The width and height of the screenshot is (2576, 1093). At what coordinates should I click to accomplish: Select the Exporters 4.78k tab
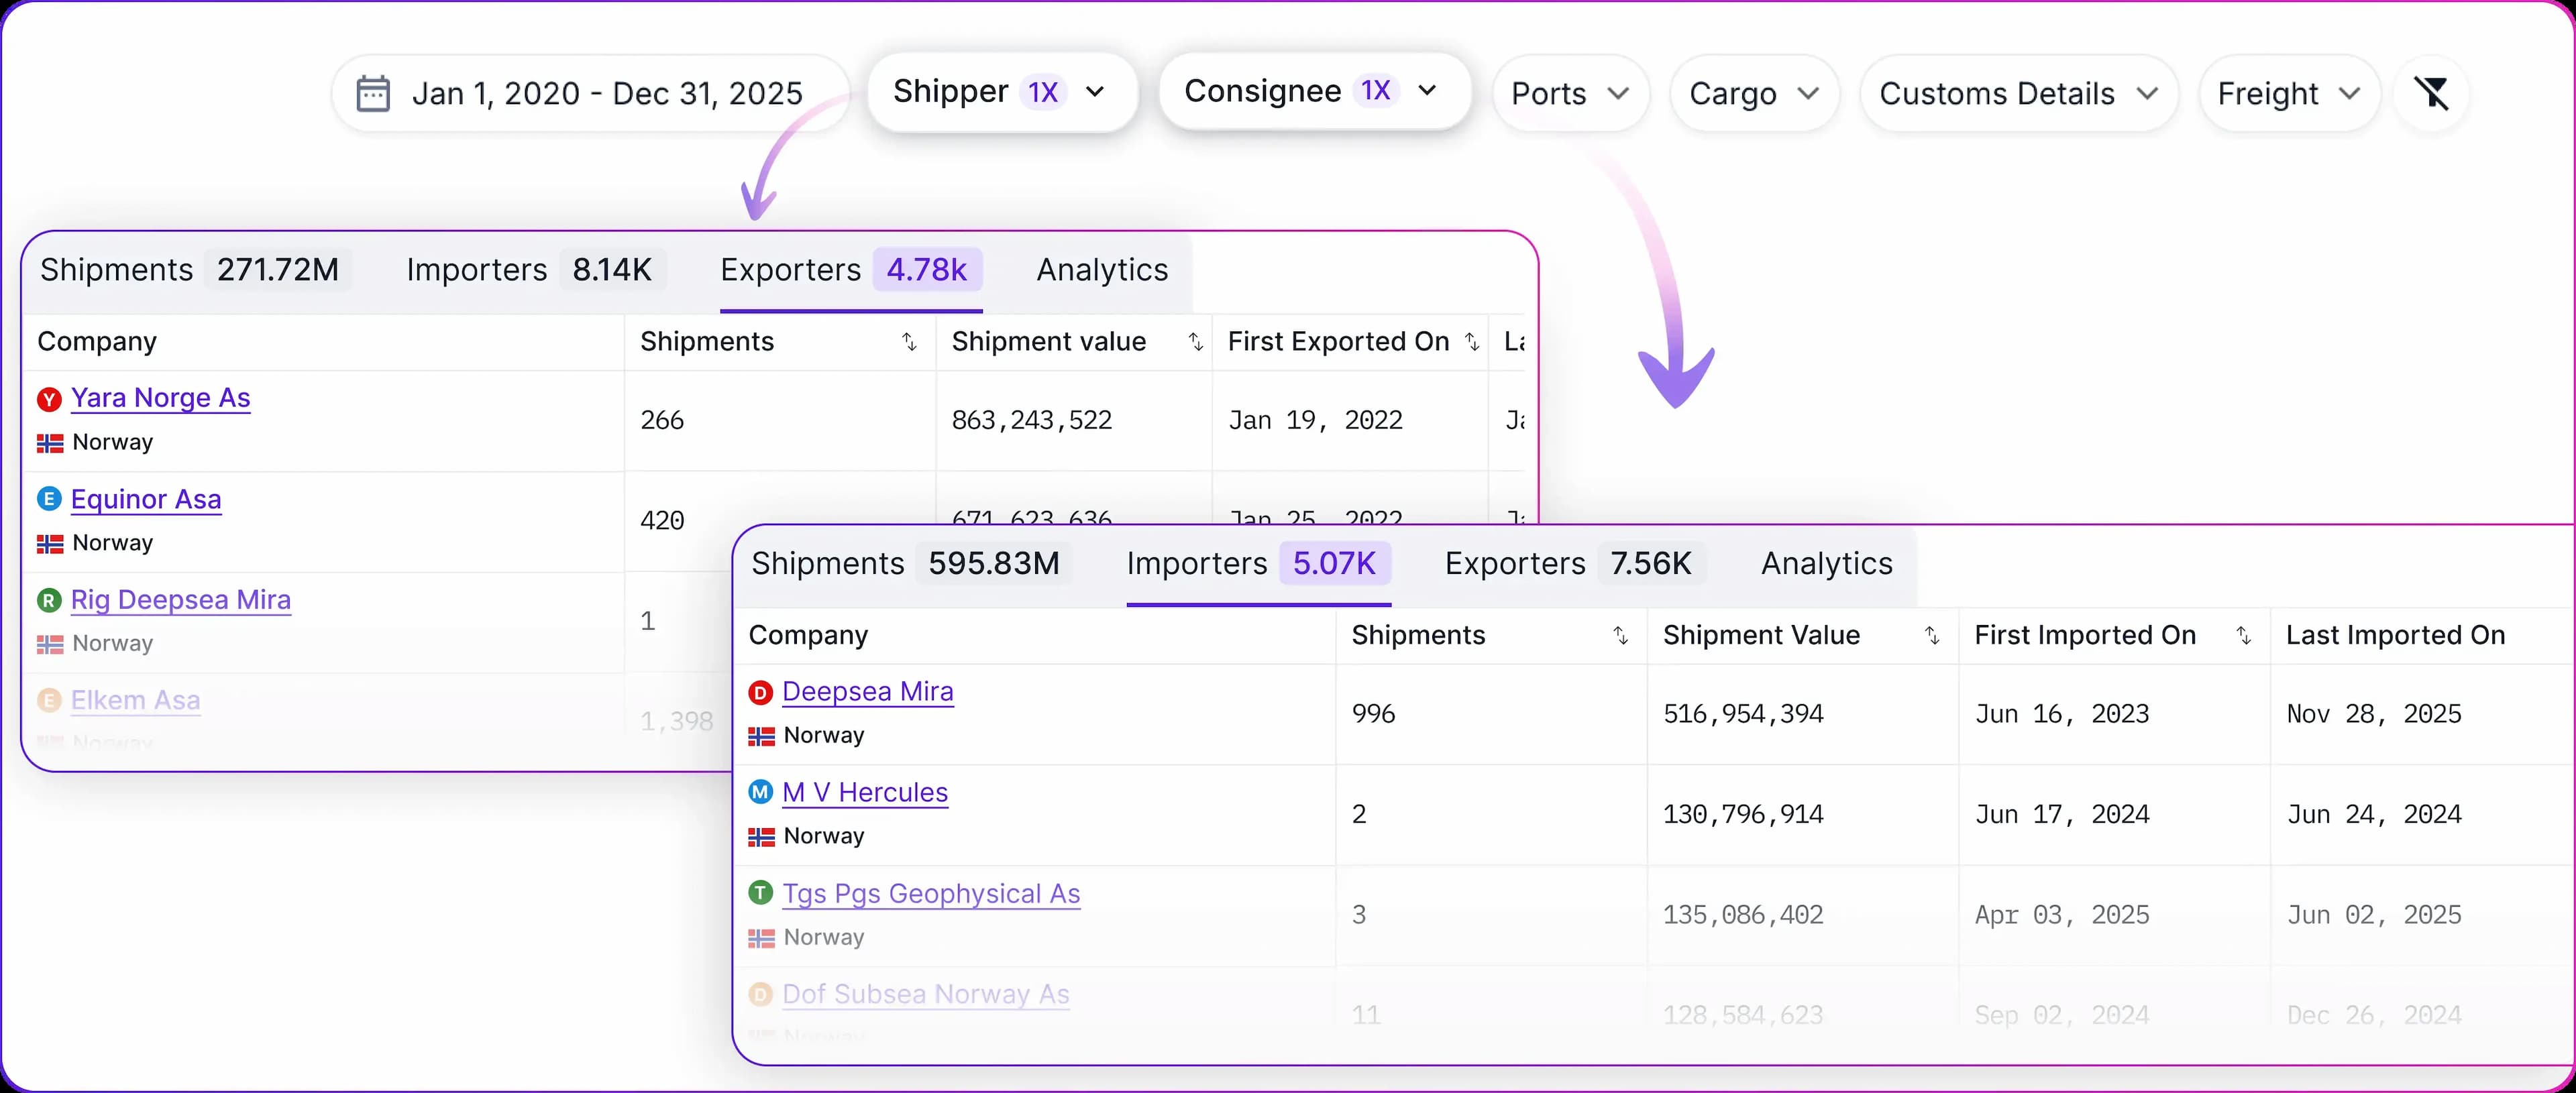tap(851, 270)
